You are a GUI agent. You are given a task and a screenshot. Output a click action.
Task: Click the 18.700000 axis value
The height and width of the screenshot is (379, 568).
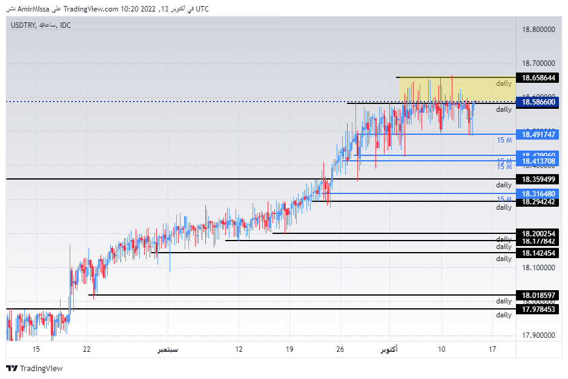click(x=538, y=63)
